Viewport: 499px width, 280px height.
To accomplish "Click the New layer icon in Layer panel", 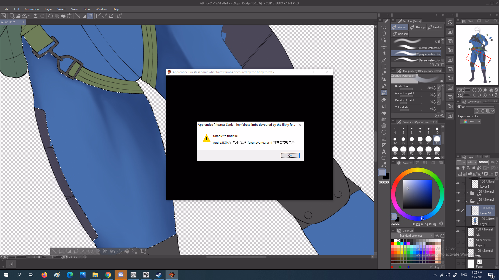I will pyautogui.click(x=460, y=174).
